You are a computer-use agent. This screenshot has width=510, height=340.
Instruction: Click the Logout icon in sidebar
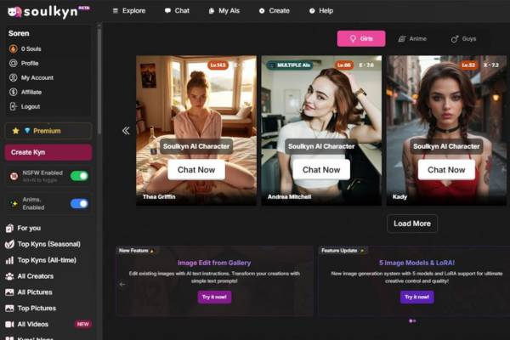tap(13, 106)
